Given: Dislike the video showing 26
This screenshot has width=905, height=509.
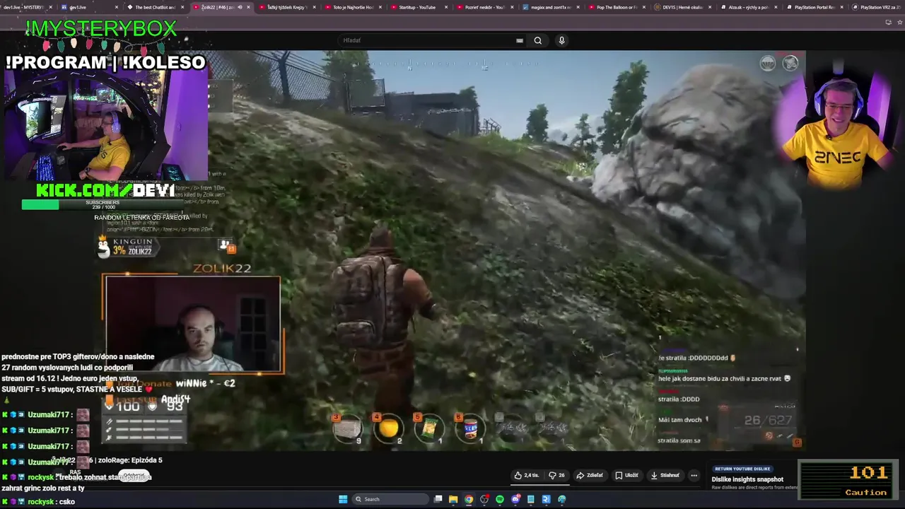Looking at the screenshot, I should tap(557, 475).
